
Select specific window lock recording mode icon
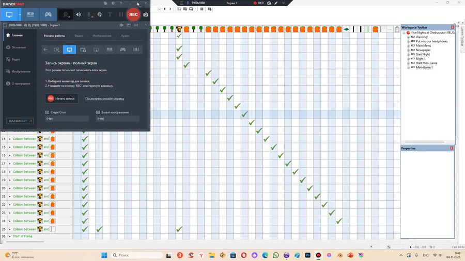[x=83, y=50]
